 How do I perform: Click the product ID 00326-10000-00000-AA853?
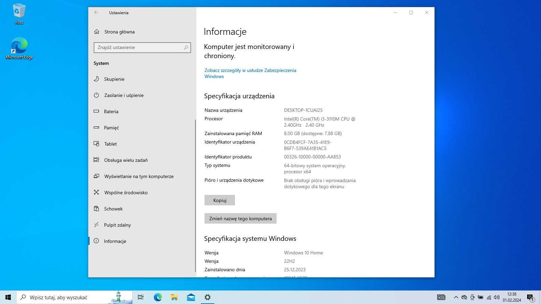coord(312,157)
